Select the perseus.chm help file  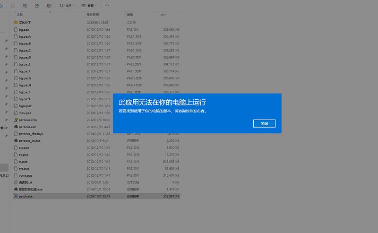(16, 120)
